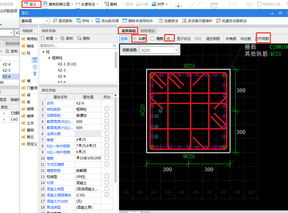Viewport: 288px width, 213px height.
Task: Click the 校核柱大样 check tool
Action: point(269,4)
